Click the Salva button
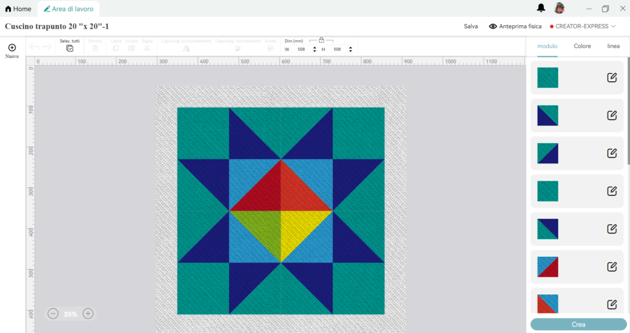630x333 pixels. pyautogui.click(x=471, y=26)
